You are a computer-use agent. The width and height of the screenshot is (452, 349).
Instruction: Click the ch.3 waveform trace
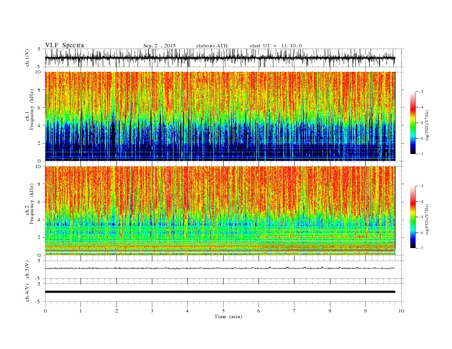click(220, 268)
